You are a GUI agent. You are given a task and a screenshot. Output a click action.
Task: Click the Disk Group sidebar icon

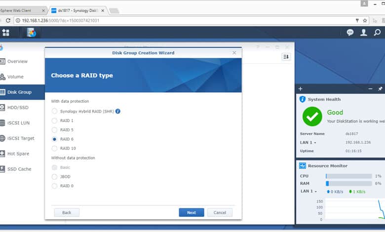[2, 92]
